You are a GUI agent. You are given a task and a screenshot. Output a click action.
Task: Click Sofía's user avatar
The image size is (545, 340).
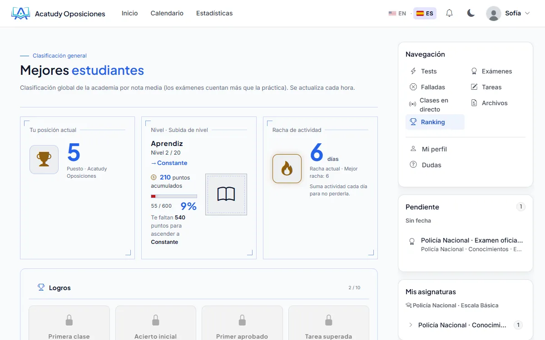click(x=494, y=14)
